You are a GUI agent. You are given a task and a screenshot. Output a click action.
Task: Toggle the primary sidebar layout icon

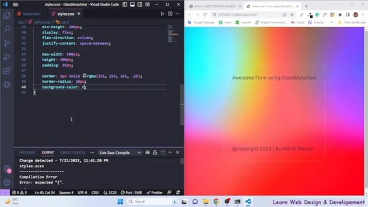(x=125, y=5)
